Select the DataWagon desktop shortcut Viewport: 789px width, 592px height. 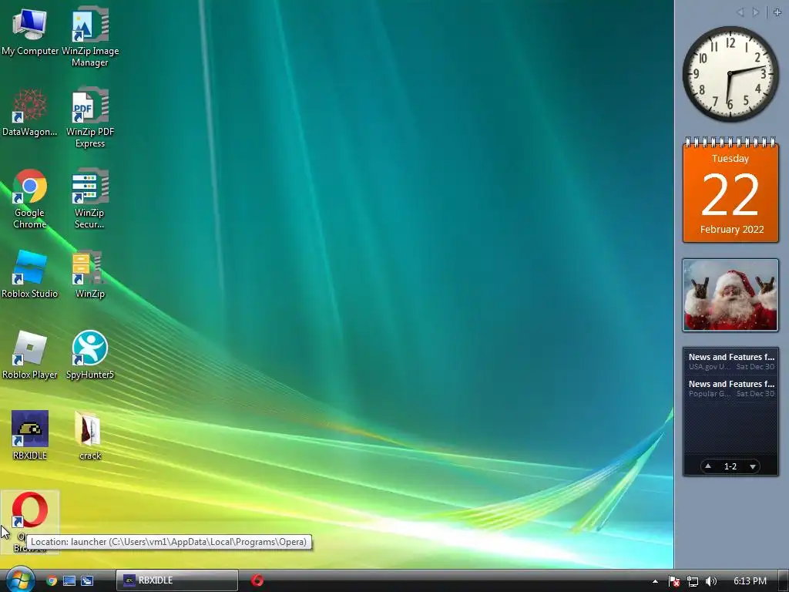pyautogui.click(x=30, y=113)
